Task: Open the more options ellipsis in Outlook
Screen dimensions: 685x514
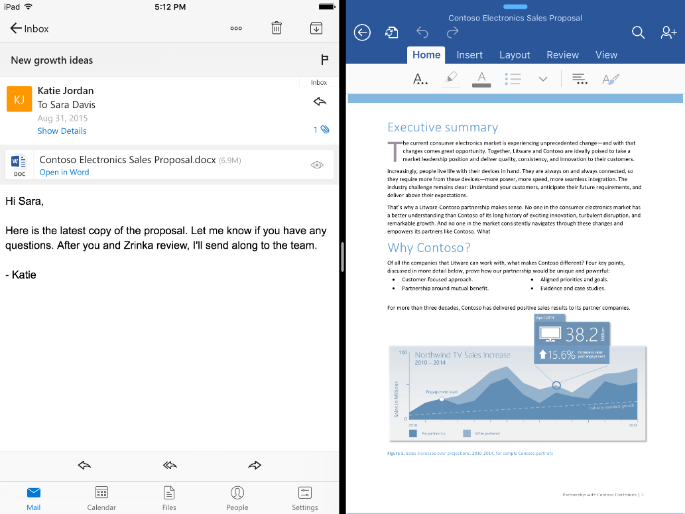Action: click(x=236, y=29)
